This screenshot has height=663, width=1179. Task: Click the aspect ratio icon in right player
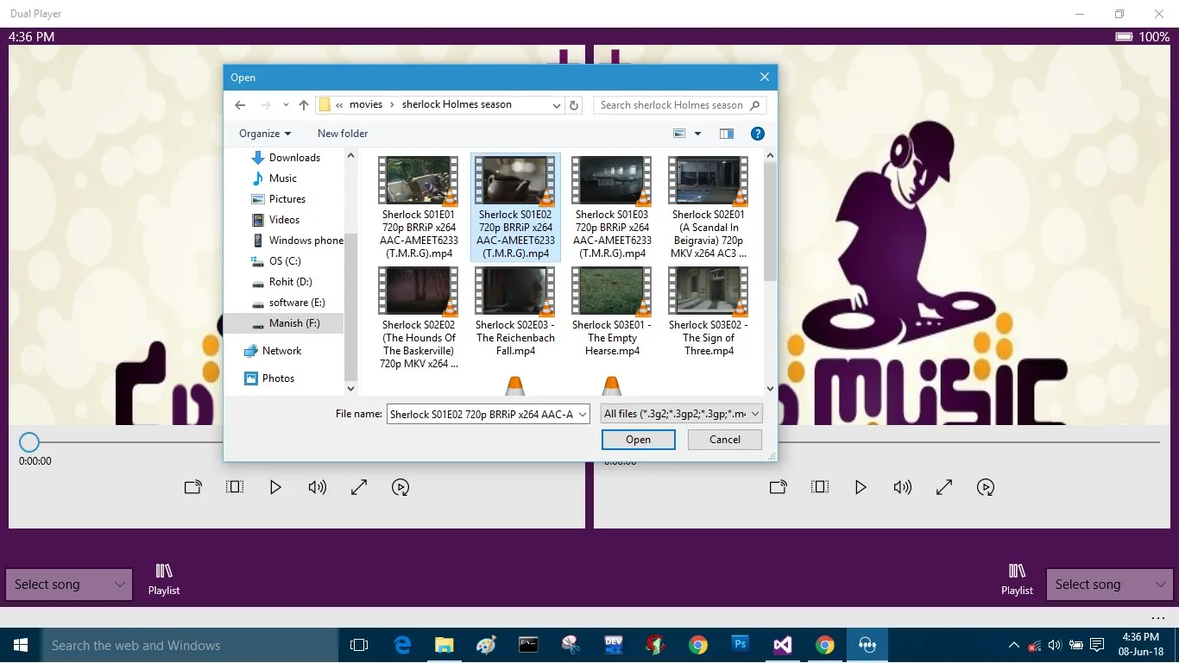820,487
